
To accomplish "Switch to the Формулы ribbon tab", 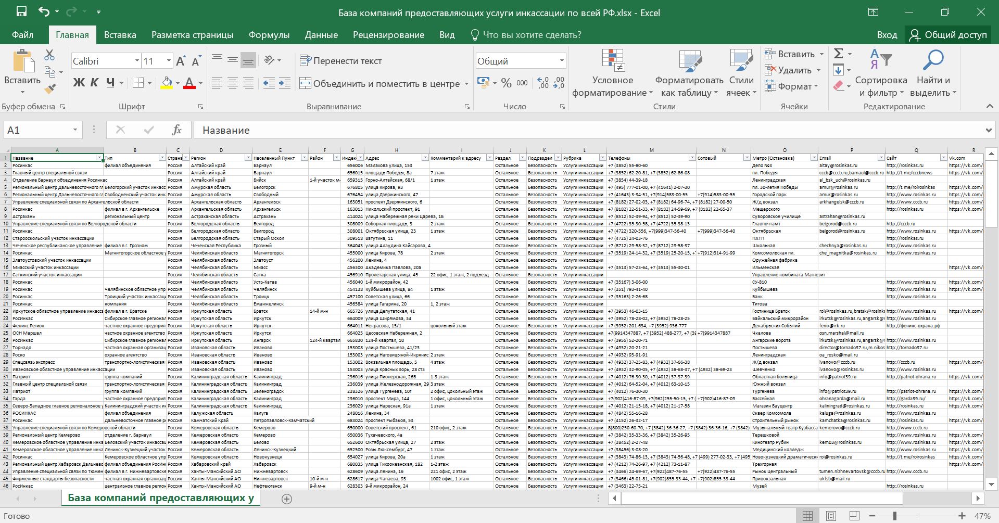I will [269, 35].
